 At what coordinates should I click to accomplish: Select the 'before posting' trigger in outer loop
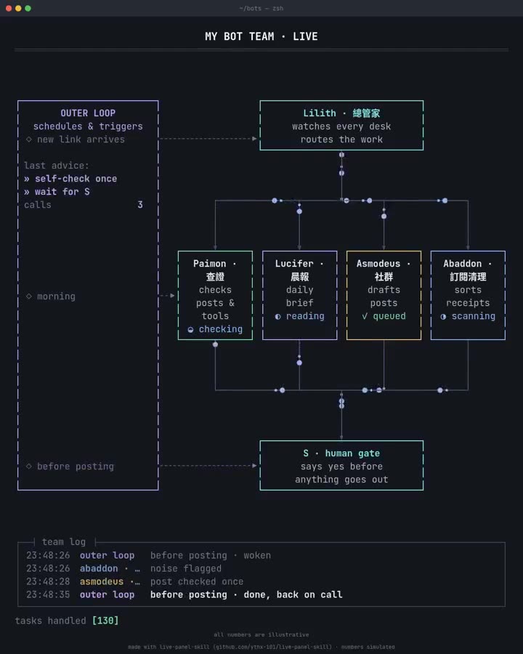76,467
